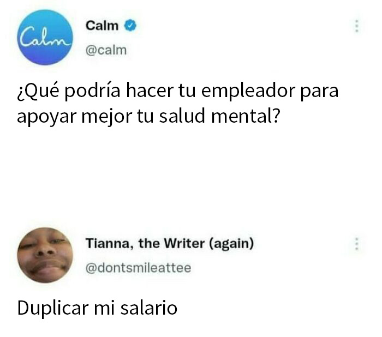Click the word empleador in the tweet
The height and width of the screenshot is (337, 382).
pyautogui.click(x=247, y=91)
